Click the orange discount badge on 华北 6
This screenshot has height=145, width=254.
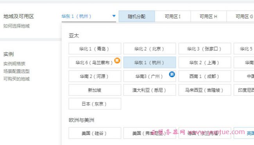[x=117, y=61]
